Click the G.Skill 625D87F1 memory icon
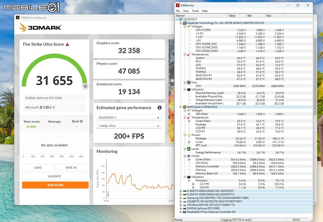The image size is (323, 222). click(x=185, y=194)
